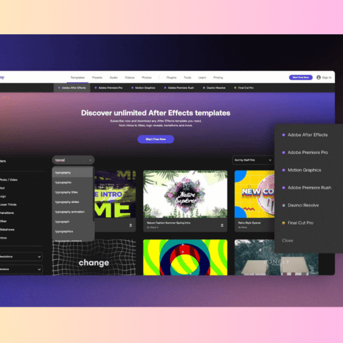Open the Templates nav tab

[77, 77]
